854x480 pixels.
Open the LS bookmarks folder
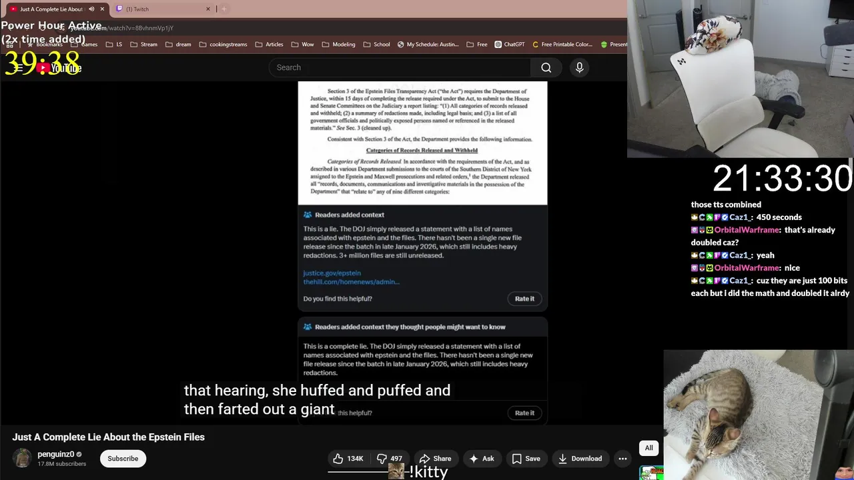[x=114, y=45]
